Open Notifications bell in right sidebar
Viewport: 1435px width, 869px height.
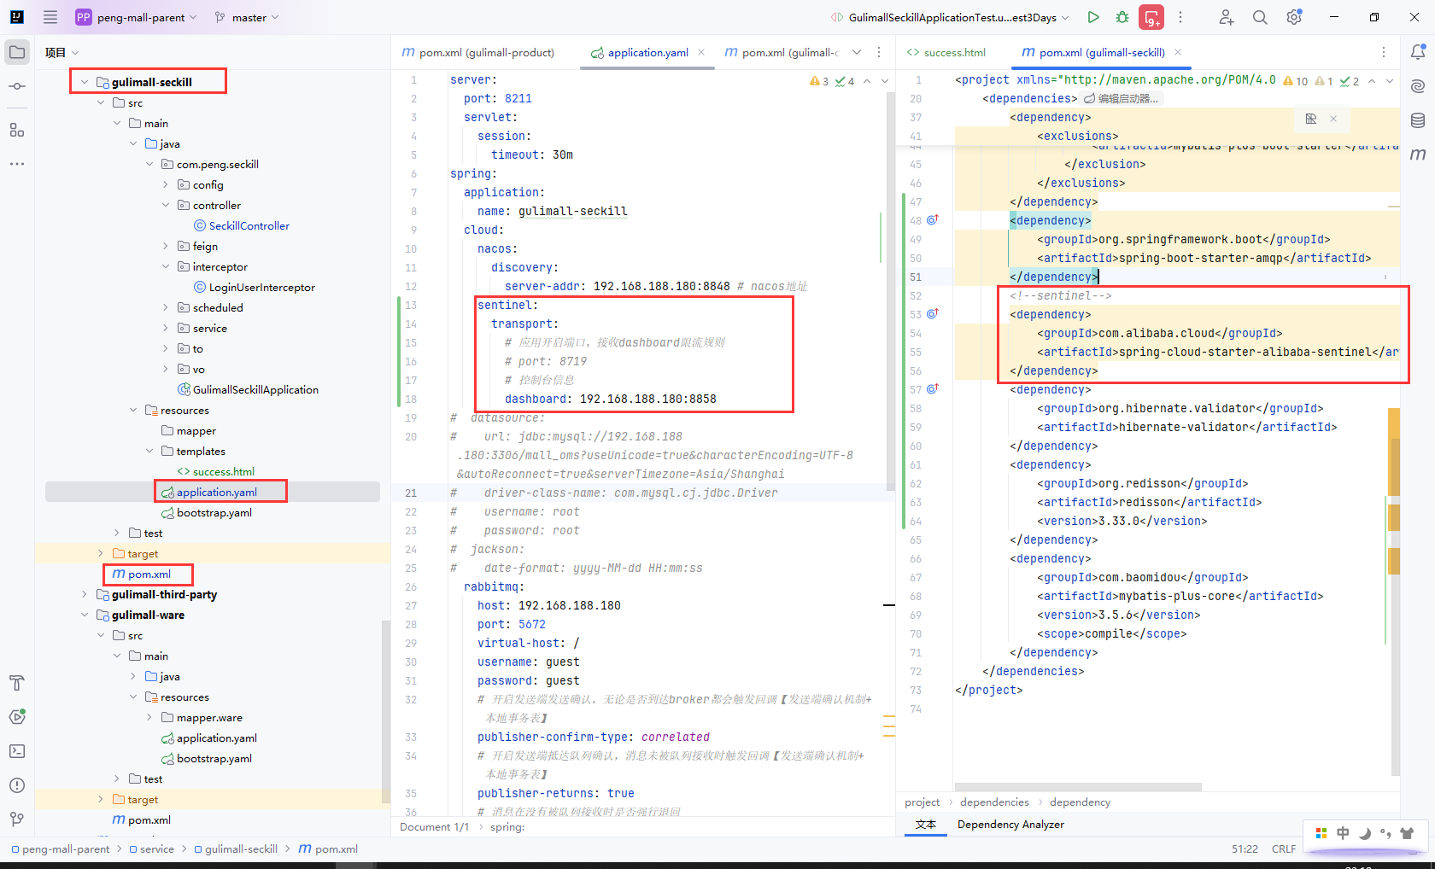[x=1418, y=52]
